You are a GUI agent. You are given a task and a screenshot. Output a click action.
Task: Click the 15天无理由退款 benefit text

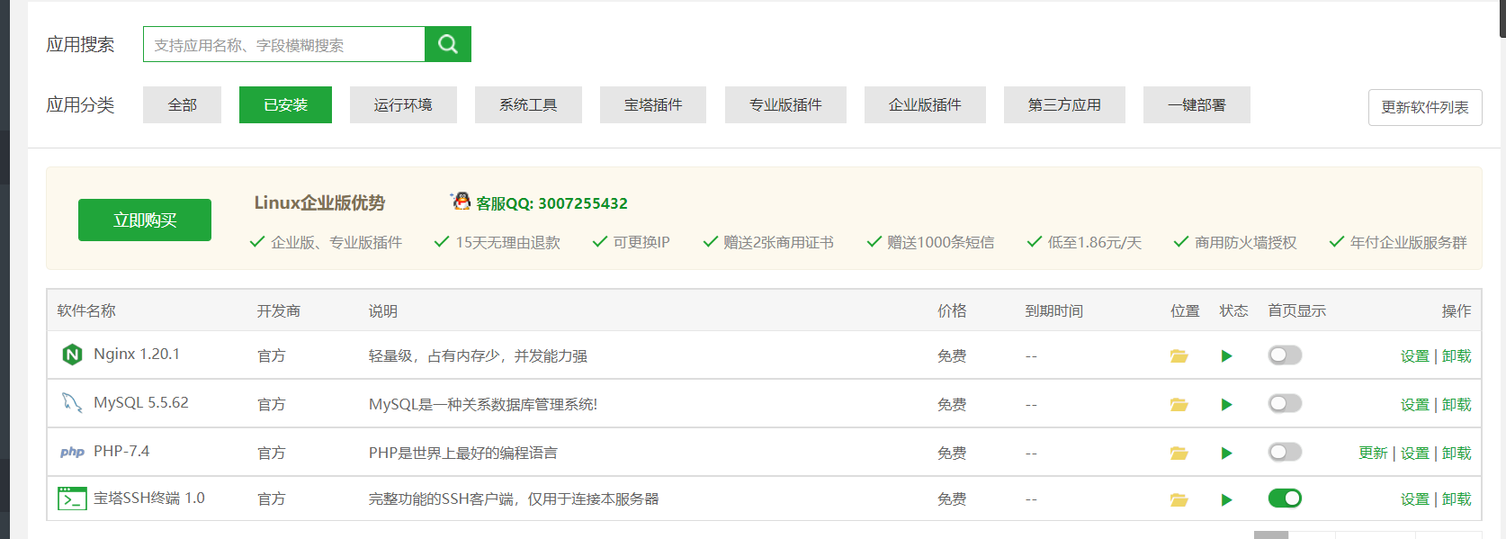pyautogui.click(x=507, y=242)
